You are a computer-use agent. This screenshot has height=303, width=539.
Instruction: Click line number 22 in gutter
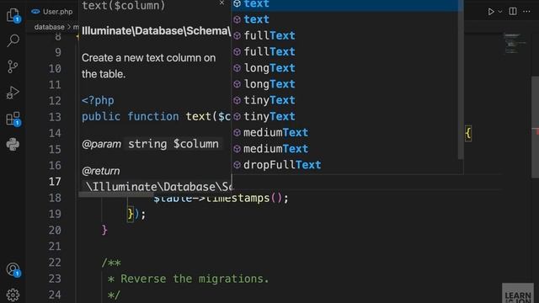coord(55,262)
